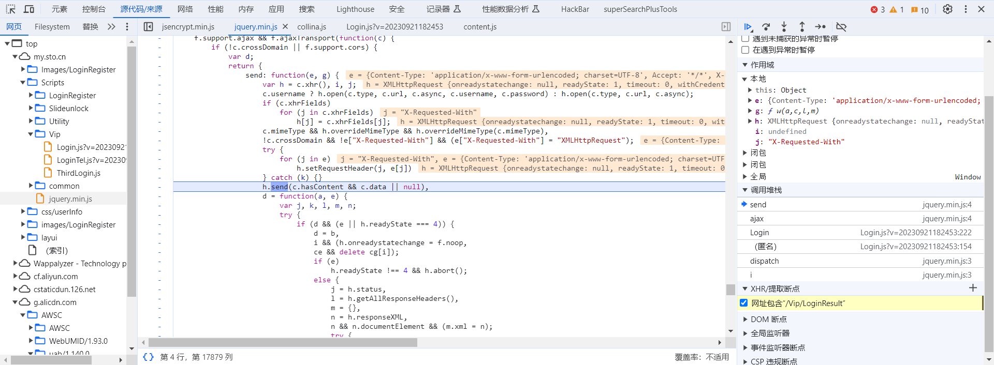The width and height of the screenshot is (994, 365).
Task: Expand the Images/LoginRegister folder
Action: click(23, 69)
